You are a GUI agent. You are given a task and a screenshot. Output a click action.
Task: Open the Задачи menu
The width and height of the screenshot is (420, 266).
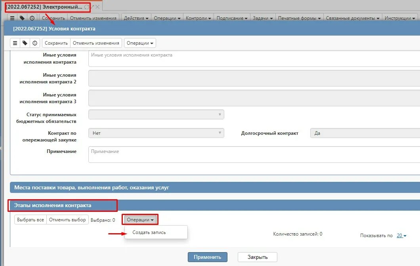(x=263, y=18)
